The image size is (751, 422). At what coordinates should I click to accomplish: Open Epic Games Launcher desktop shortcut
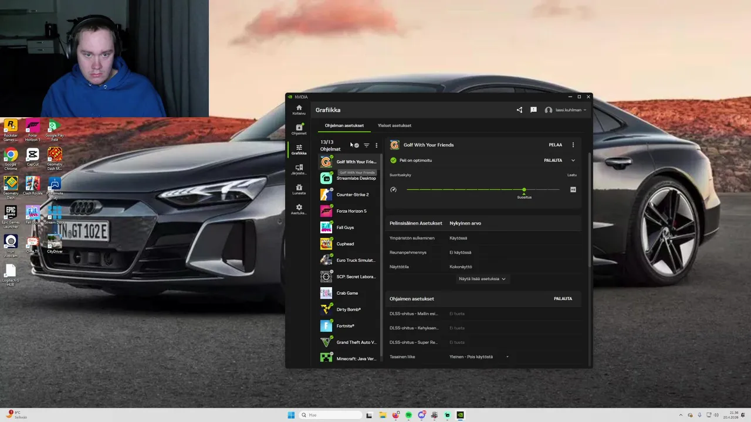10,216
